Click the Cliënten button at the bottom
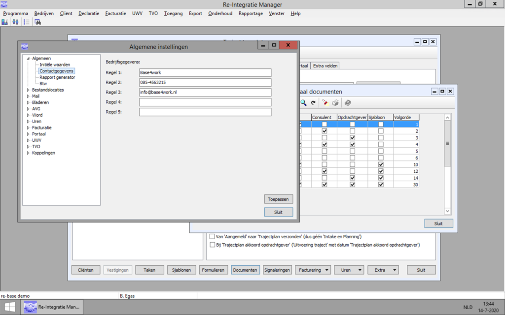Screen dimensions: 505x315 click(x=86, y=270)
